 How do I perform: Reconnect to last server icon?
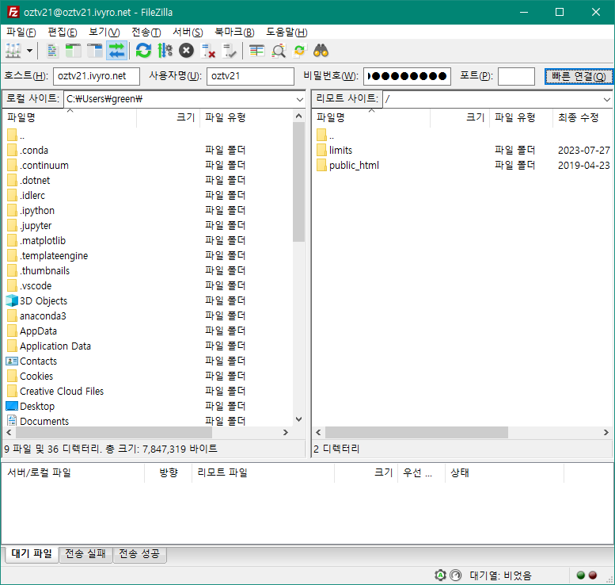229,51
